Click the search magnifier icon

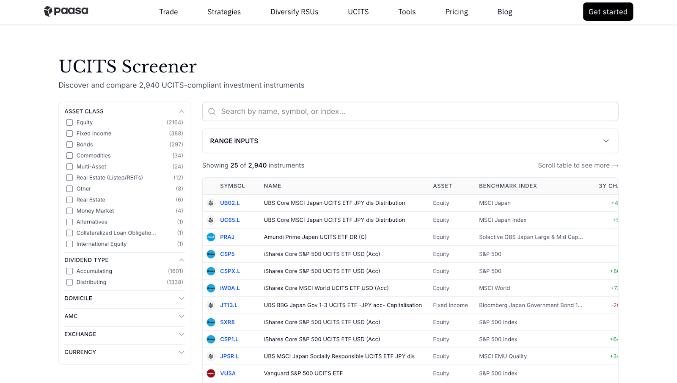point(212,112)
